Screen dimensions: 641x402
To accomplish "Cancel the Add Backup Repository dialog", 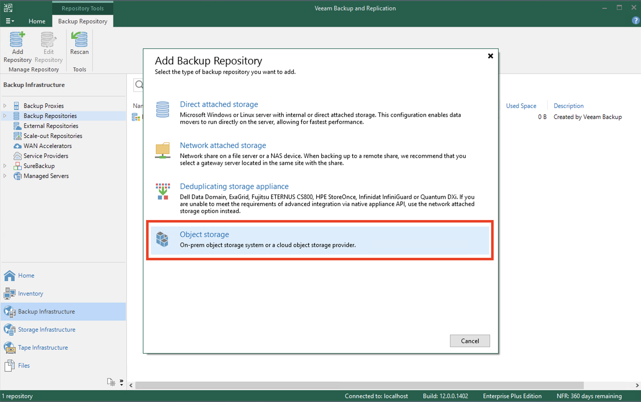I will click(x=470, y=341).
